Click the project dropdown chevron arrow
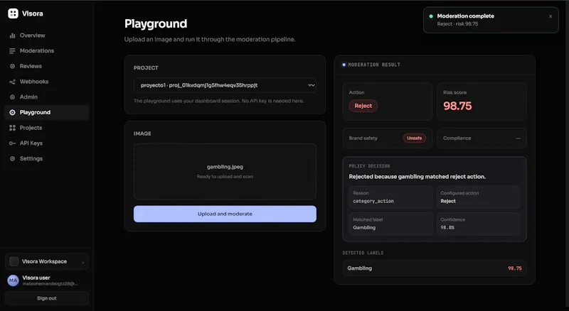Screen dimensions: 569x311 tap(311, 85)
